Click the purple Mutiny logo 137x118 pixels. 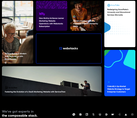[x=42, y=14]
